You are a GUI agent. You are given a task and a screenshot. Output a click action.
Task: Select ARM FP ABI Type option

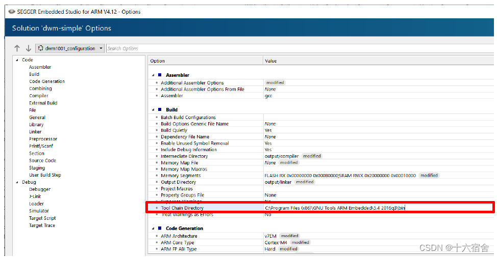(x=179, y=249)
